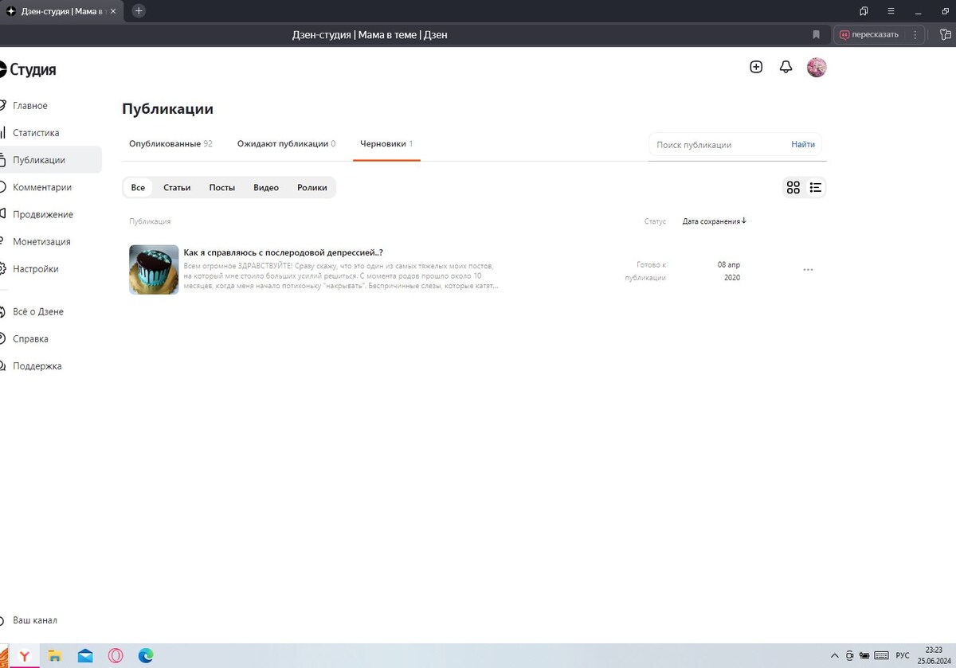Click the icon right of the address bar menu
956x668 pixels.
pos(945,34)
